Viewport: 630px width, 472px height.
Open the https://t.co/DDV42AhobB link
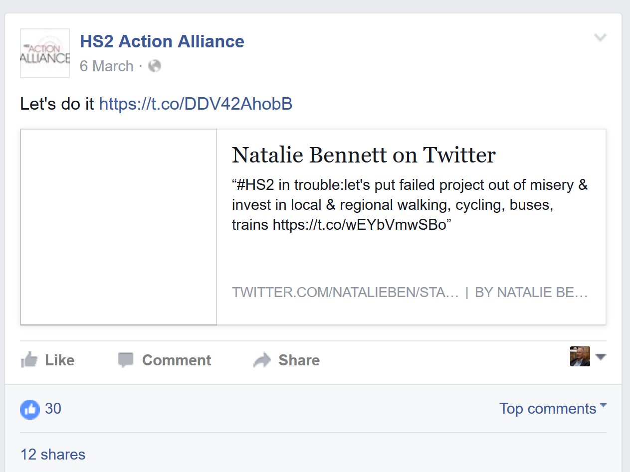click(x=196, y=104)
